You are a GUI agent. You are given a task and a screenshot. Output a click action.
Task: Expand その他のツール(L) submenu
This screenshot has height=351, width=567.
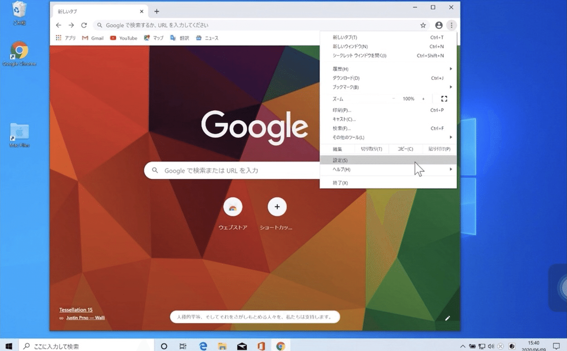(388, 137)
